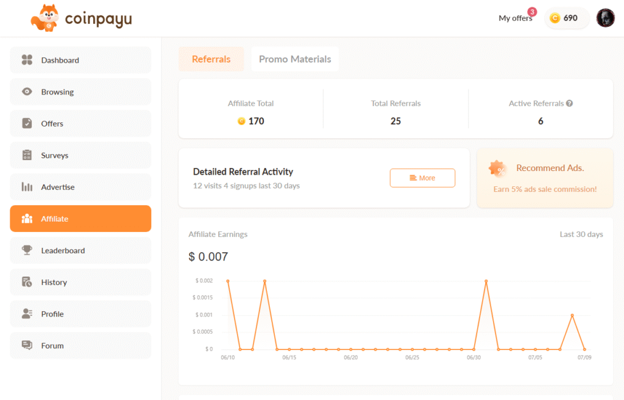Screen dimensions: 624x400
Task: View the History section
Action: 80,282
